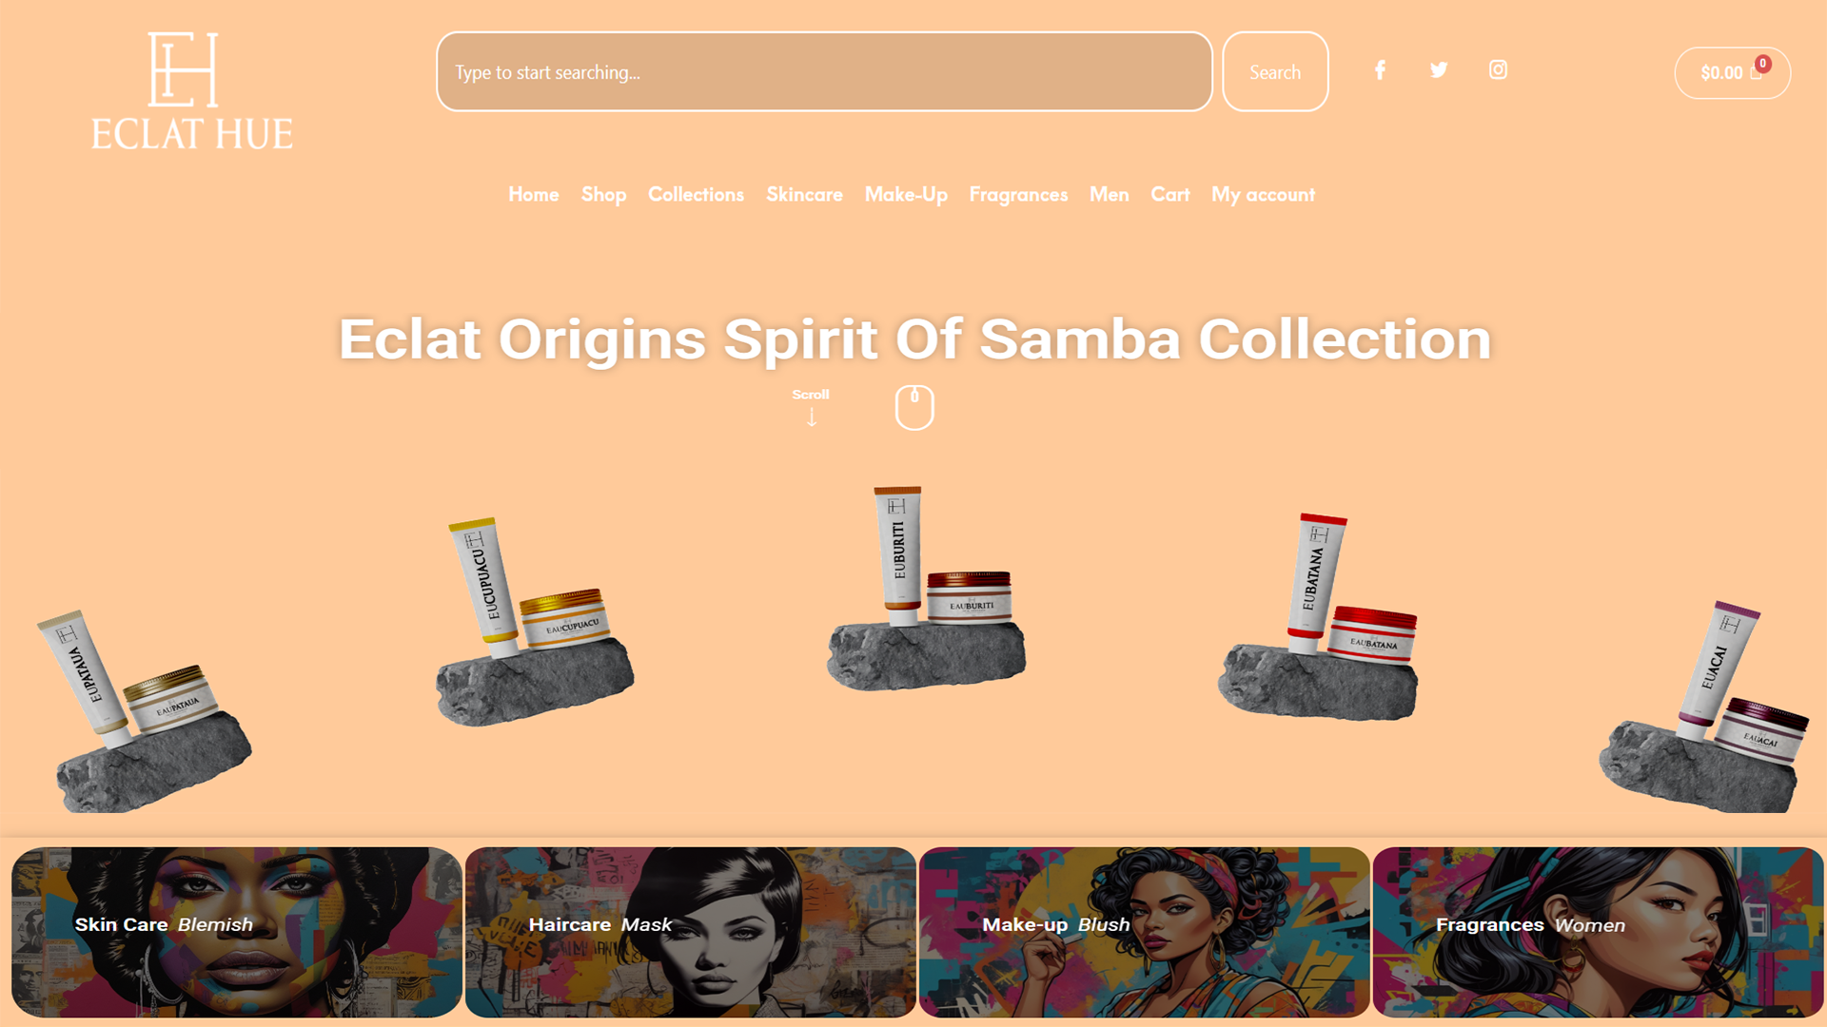Click the Search button
This screenshot has width=1827, height=1027.
(x=1275, y=72)
